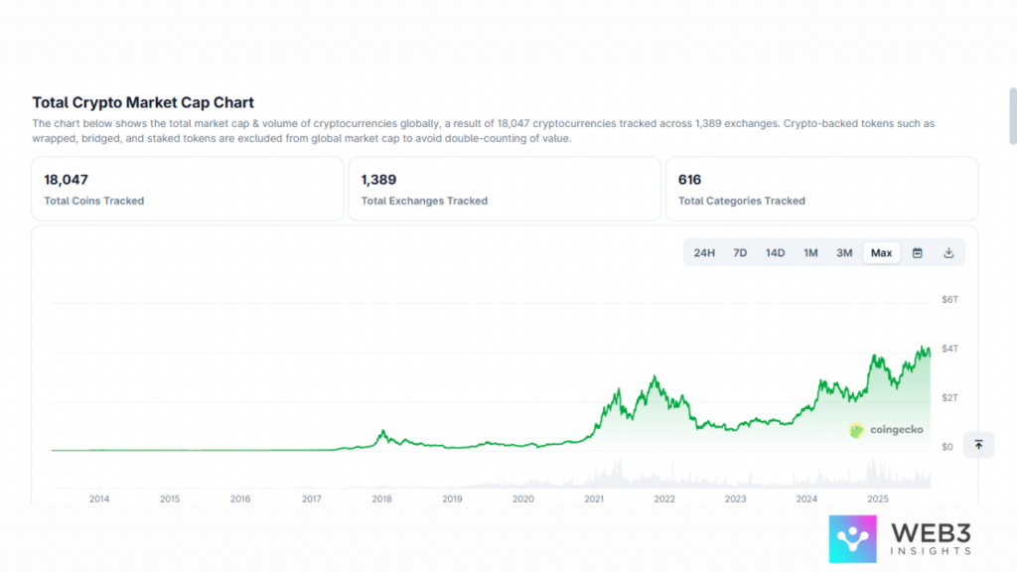This screenshot has width=1017, height=572.
Task: Select the 14D time range
Action: coord(775,253)
